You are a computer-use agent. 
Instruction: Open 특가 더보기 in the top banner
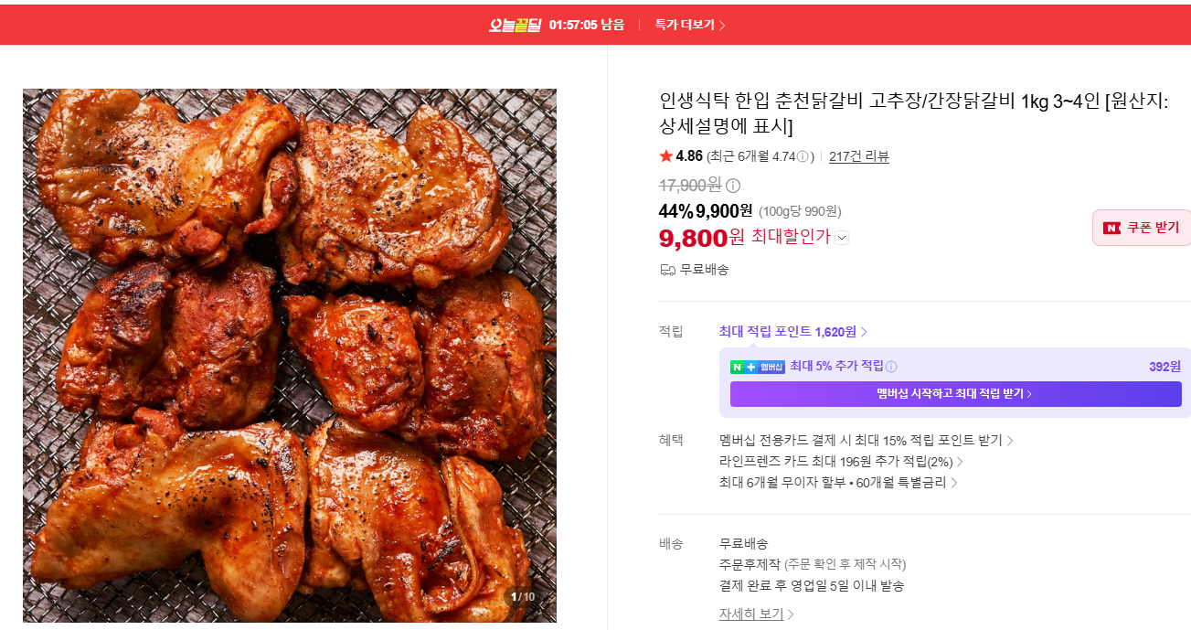[690, 25]
